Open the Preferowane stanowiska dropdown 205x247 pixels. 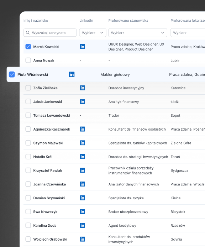click(138, 33)
